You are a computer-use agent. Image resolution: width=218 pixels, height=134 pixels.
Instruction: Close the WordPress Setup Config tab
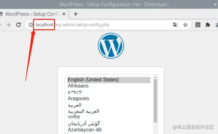tap(64, 14)
